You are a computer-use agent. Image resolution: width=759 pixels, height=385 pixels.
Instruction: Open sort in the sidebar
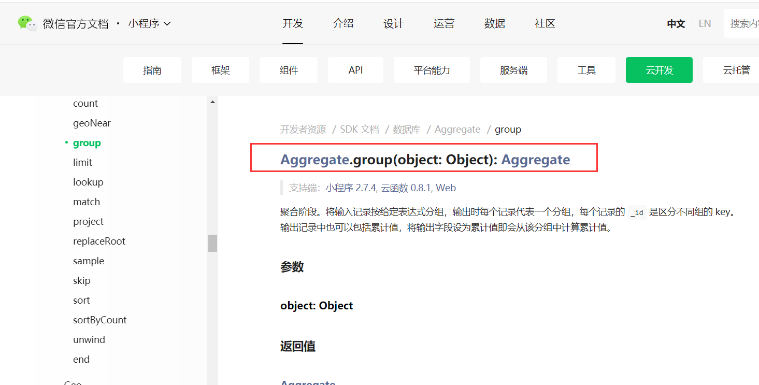81,301
